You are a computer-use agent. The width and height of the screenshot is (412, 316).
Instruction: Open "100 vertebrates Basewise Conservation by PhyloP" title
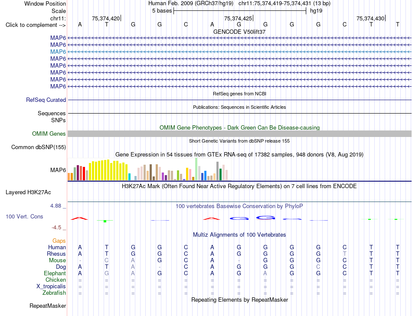[x=239, y=206]
